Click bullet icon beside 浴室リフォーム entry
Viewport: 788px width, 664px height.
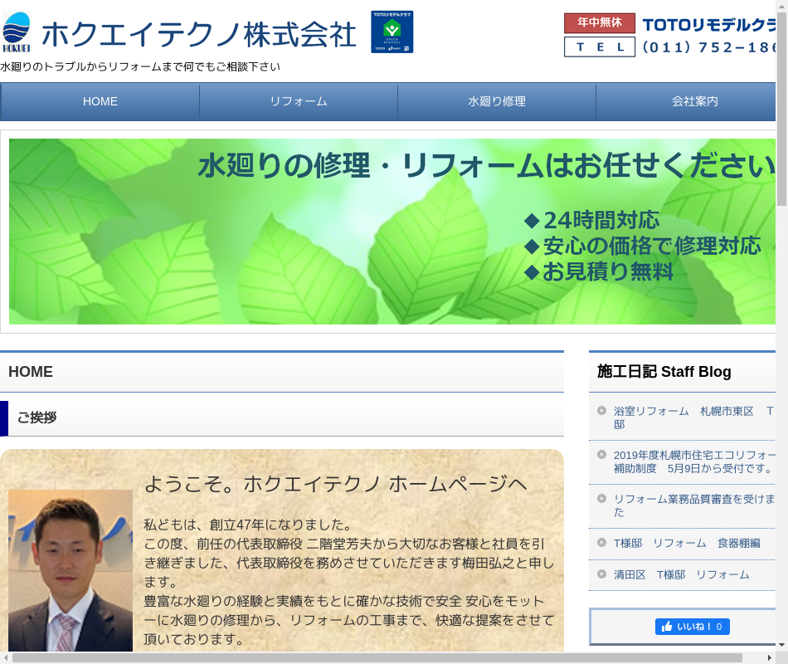coord(601,411)
